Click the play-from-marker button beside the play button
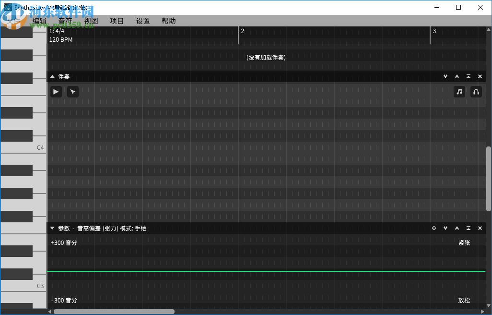The image size is (492, 315). [72, 91]
